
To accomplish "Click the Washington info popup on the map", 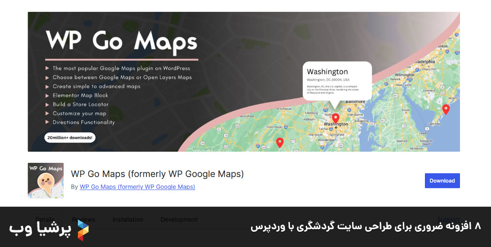I will (x=337, y=80).
